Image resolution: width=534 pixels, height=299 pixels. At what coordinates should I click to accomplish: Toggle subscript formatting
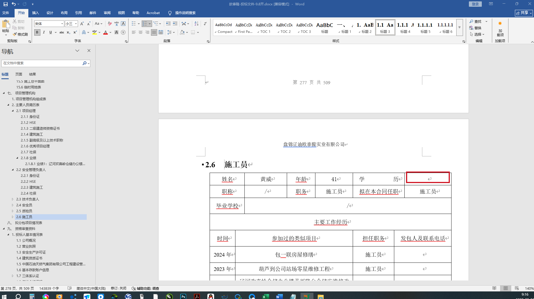click(68, 32)
